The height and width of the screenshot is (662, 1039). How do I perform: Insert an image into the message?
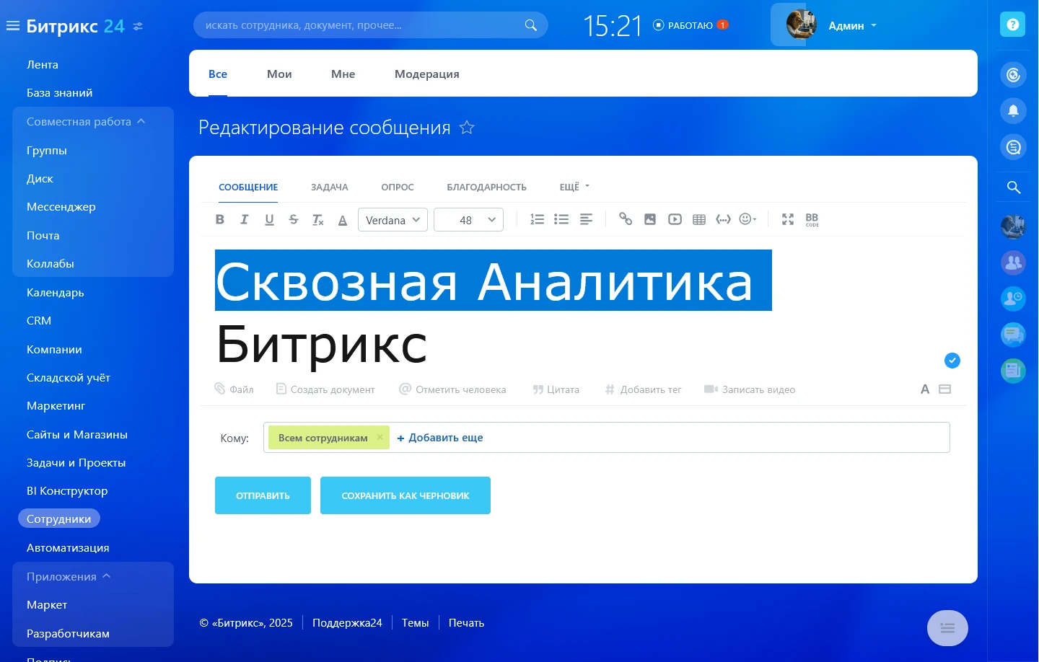coord(650,219)
